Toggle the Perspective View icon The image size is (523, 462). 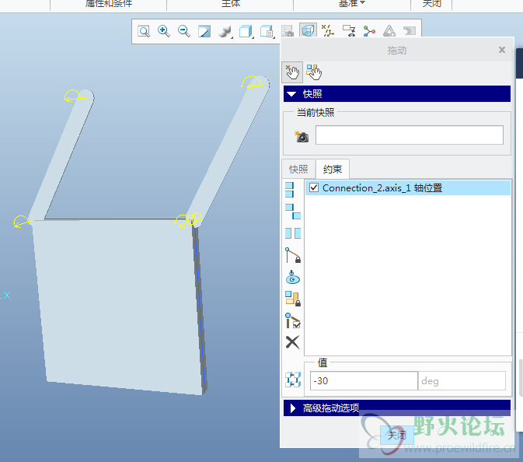308,30
